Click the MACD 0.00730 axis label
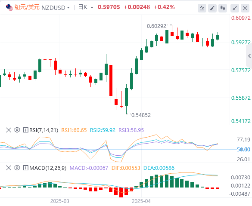Screen dimensions: 252x206 click(241, 178)
